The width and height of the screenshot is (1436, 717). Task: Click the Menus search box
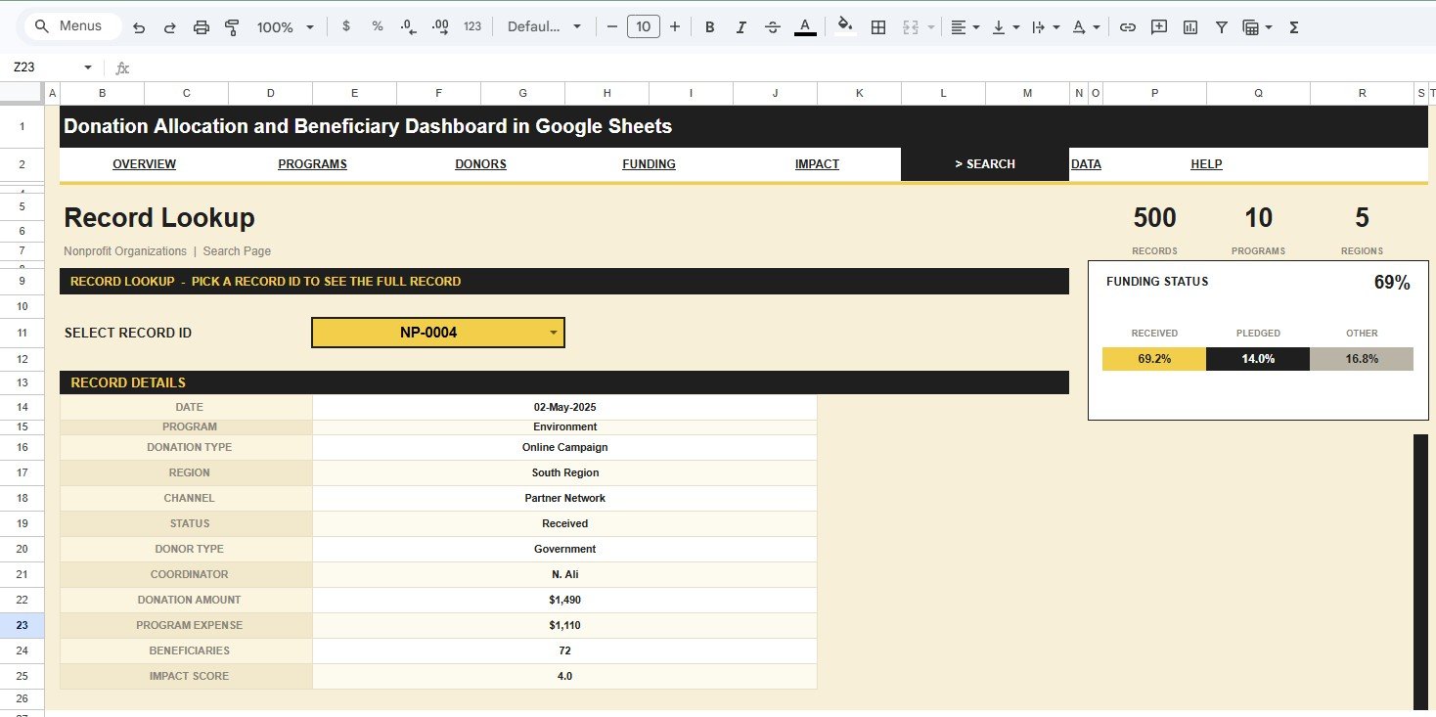coord(72,26)
